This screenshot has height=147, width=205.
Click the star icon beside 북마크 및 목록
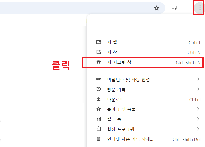[x=99, y=109]
